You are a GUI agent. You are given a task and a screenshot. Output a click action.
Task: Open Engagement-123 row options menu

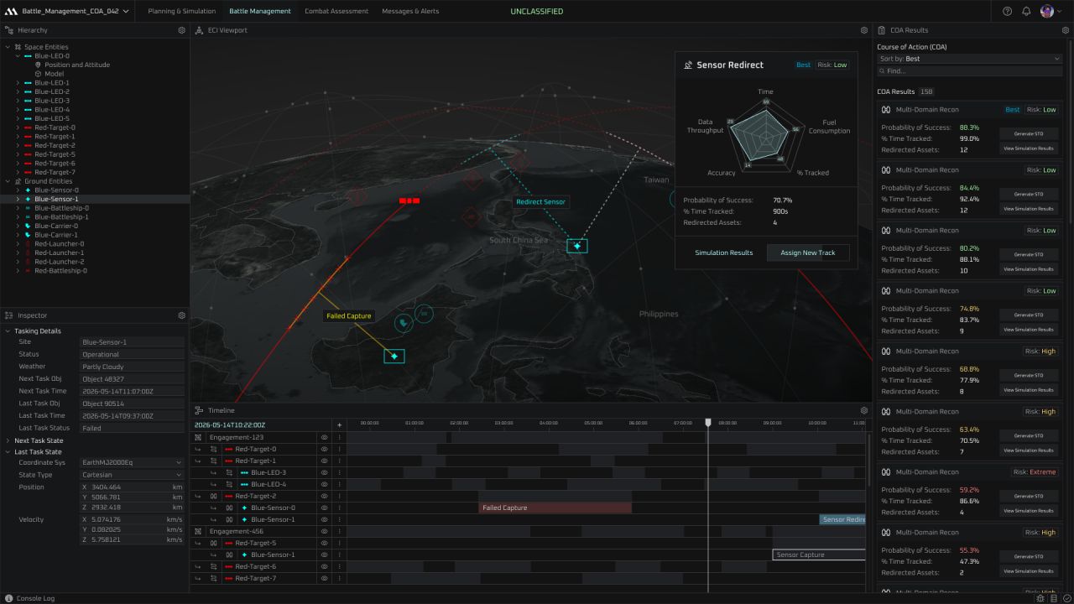339,437
